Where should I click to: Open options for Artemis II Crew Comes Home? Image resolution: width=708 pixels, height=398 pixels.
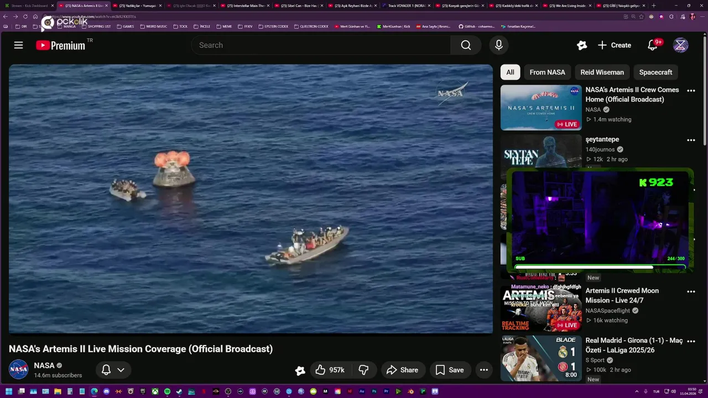(x=691, y=91)
